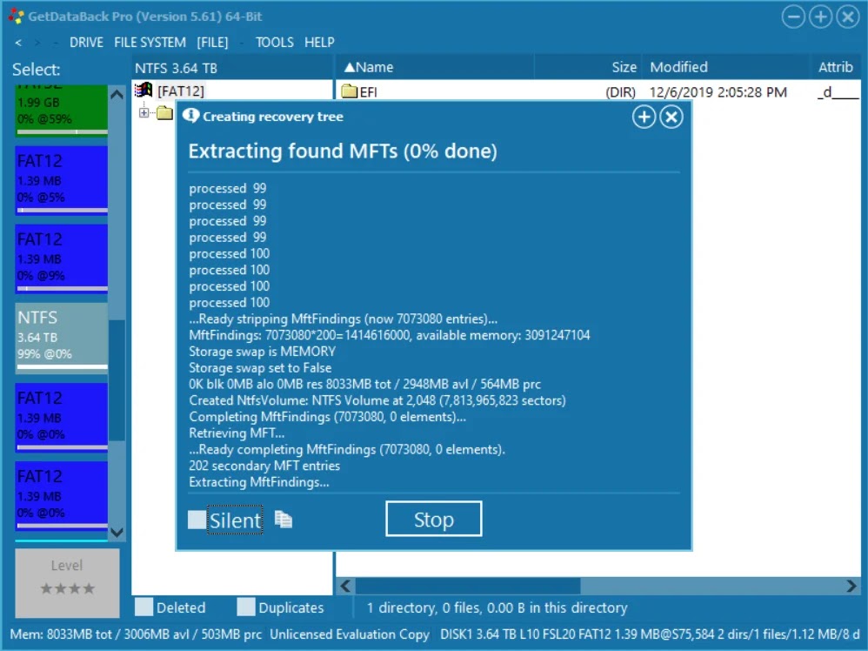
Task: Click the Unlicensed Evaluation Copy status text
Action: click(x=350, y=634)
